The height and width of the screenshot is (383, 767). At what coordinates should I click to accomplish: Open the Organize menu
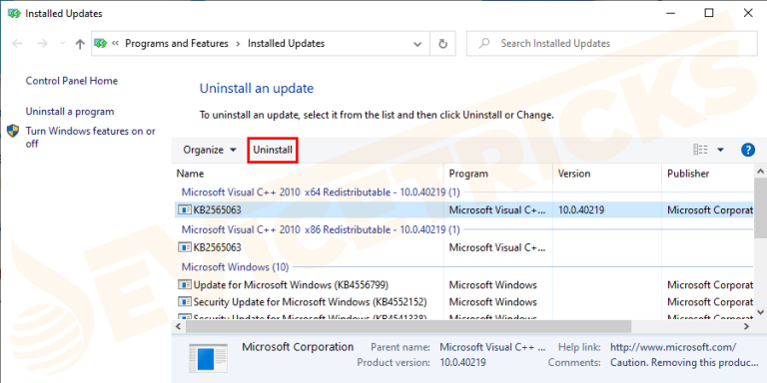[x=210, y=150]
